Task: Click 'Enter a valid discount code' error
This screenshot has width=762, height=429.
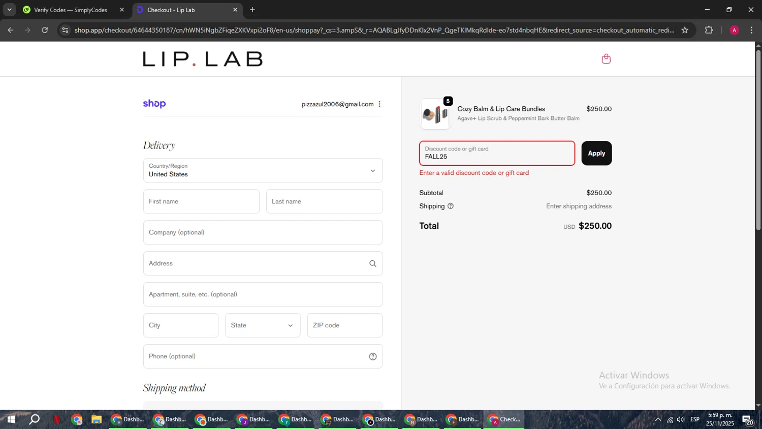Action: (474, 173)
